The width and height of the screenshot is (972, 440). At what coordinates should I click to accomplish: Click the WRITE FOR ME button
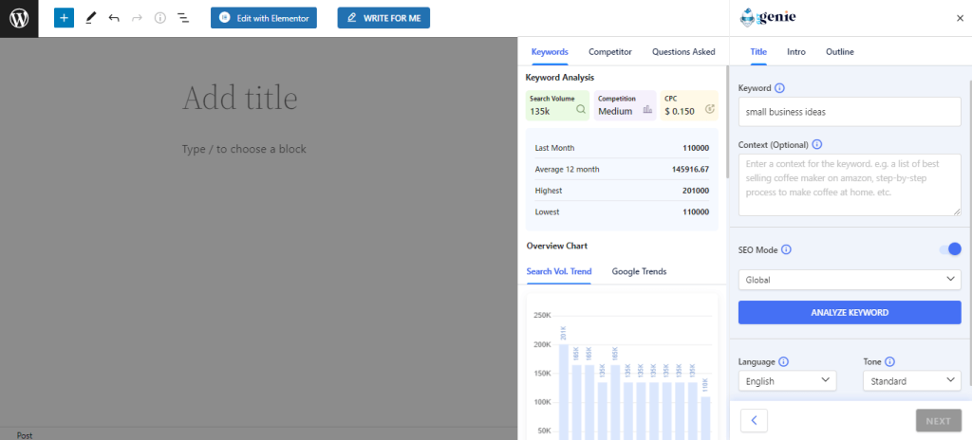pos(383,18)
